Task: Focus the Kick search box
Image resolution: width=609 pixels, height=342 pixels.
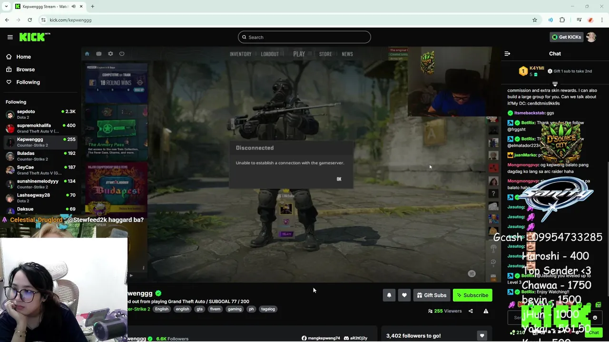Action: (304, 37)
